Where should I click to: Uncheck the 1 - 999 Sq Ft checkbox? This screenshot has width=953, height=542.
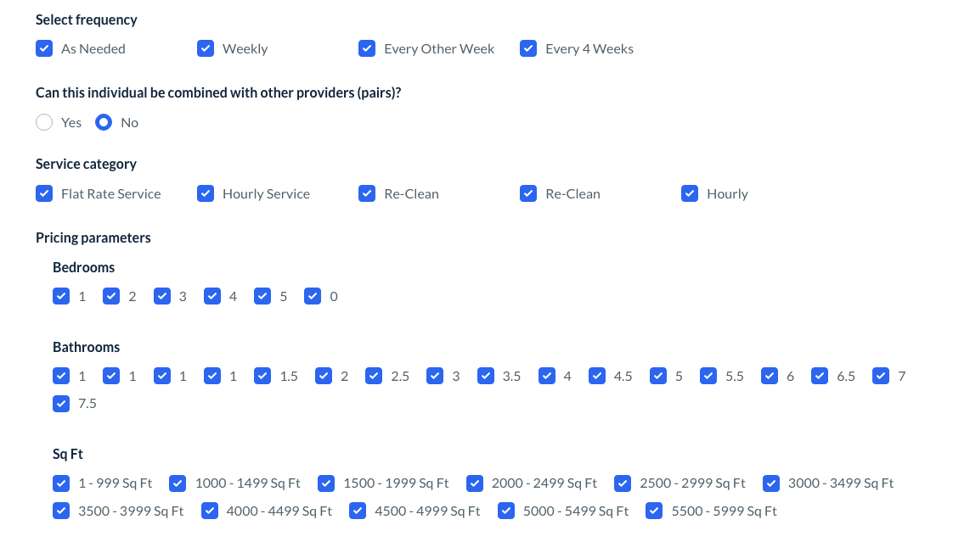point(61,483)
